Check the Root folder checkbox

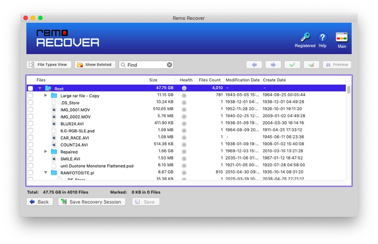pos(30,89)
